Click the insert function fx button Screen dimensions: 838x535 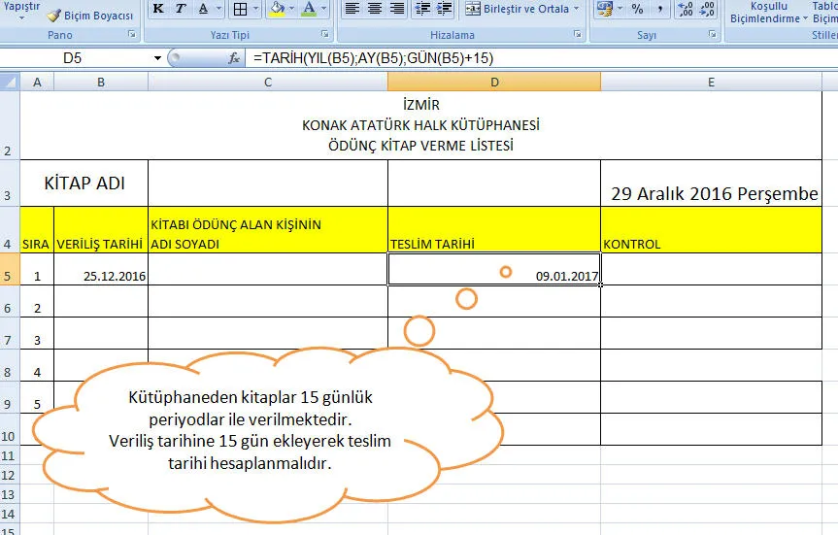click(x=234, y=58)
